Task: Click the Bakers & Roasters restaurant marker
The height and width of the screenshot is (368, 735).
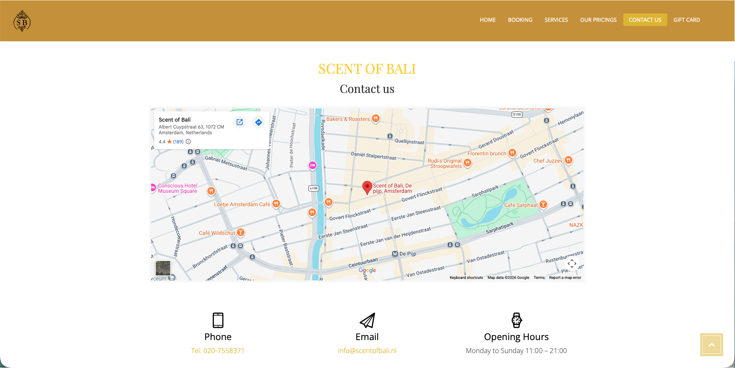Action: point(376,119)
